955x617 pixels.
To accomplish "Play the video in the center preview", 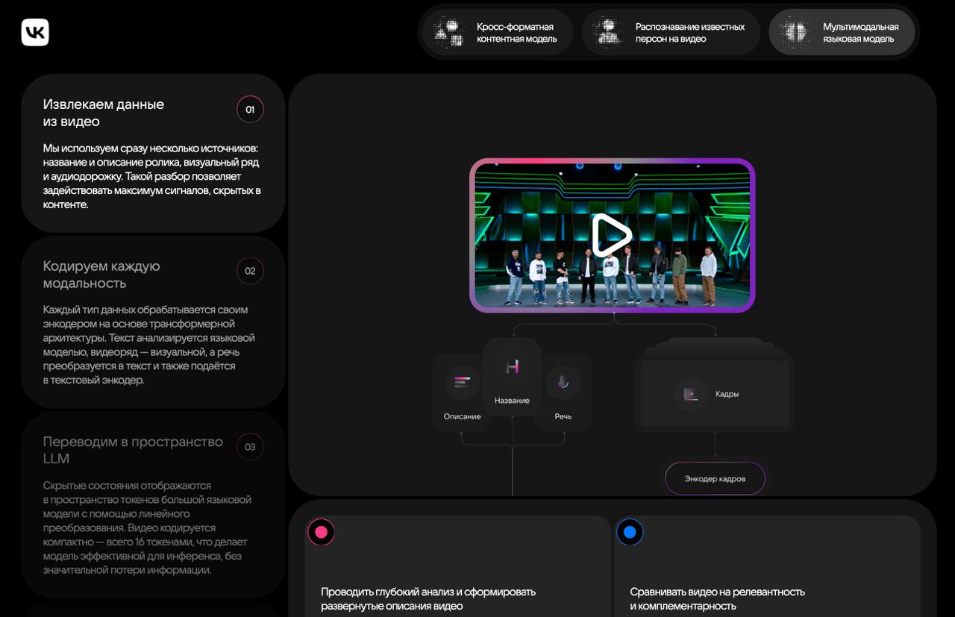I will (611, 235).
